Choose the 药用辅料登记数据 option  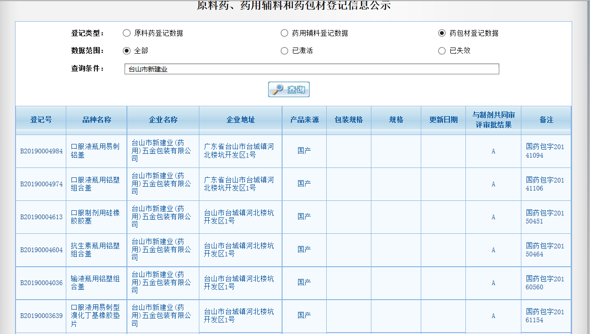284,32
